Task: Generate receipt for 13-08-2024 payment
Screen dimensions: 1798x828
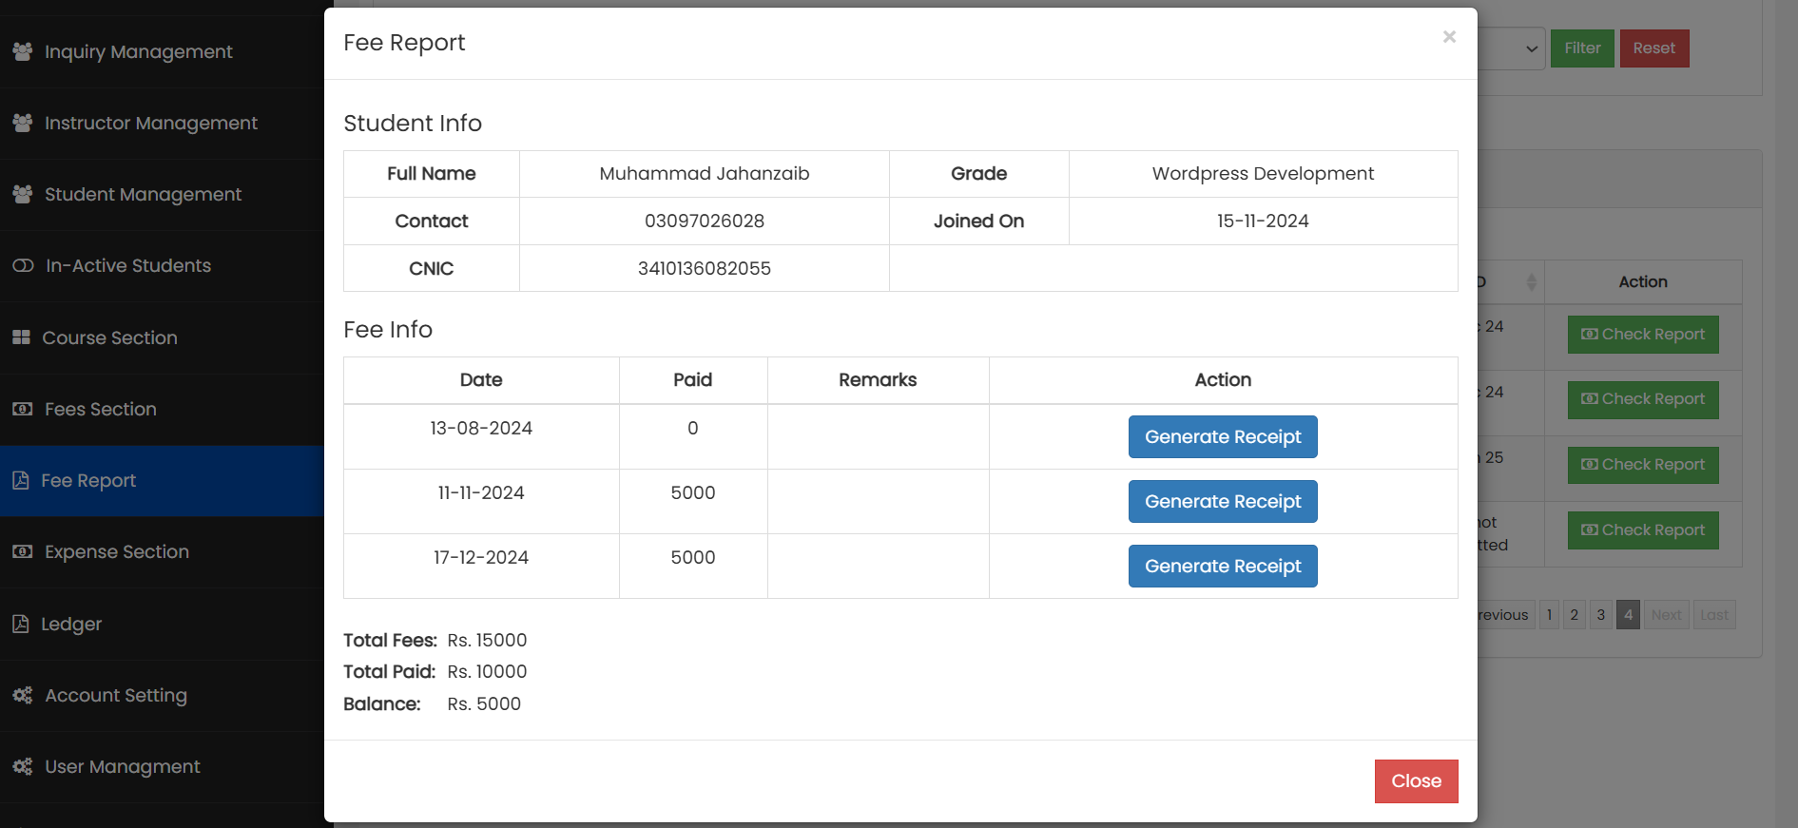Action: pyautogui.click(x=1222, y=436)
